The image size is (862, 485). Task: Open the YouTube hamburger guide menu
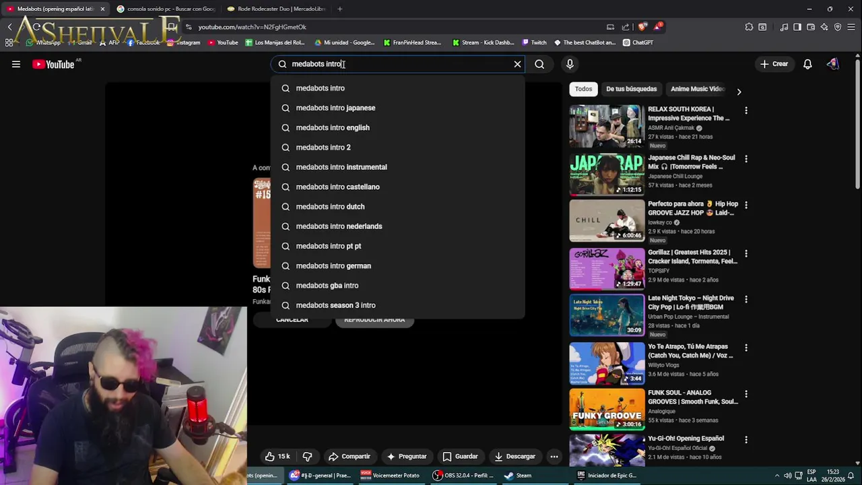[16, 64]
